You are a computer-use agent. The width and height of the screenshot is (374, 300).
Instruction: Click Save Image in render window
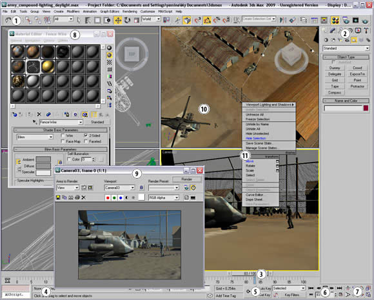(x=58, y=197)
